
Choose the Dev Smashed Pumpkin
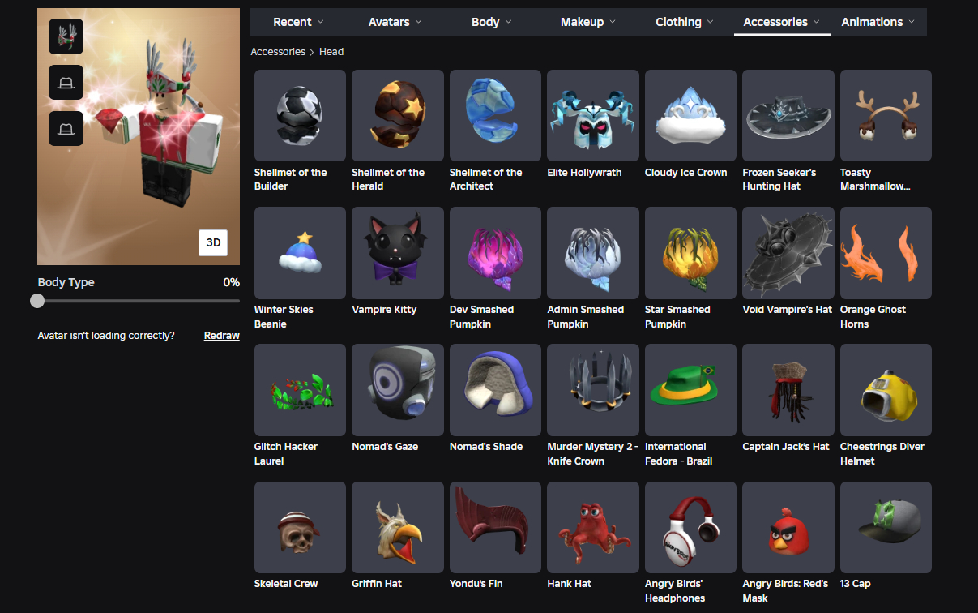(495, 252)
